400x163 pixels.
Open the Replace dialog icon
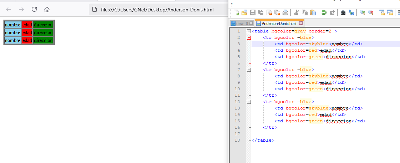[x=351, y=12]
